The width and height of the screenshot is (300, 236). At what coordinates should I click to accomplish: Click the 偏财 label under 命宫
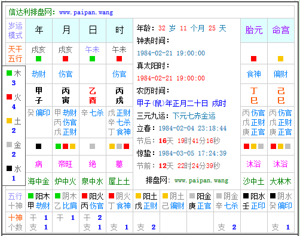pyautogui.click(x=281, y=74)
